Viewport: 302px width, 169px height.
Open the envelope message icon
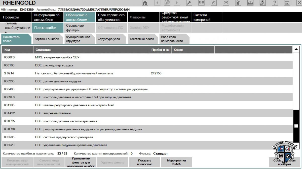(226, 3)
